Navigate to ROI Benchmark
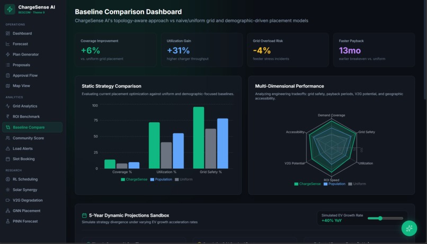Screen dimensions: 427x244 (x=32, y=116)
